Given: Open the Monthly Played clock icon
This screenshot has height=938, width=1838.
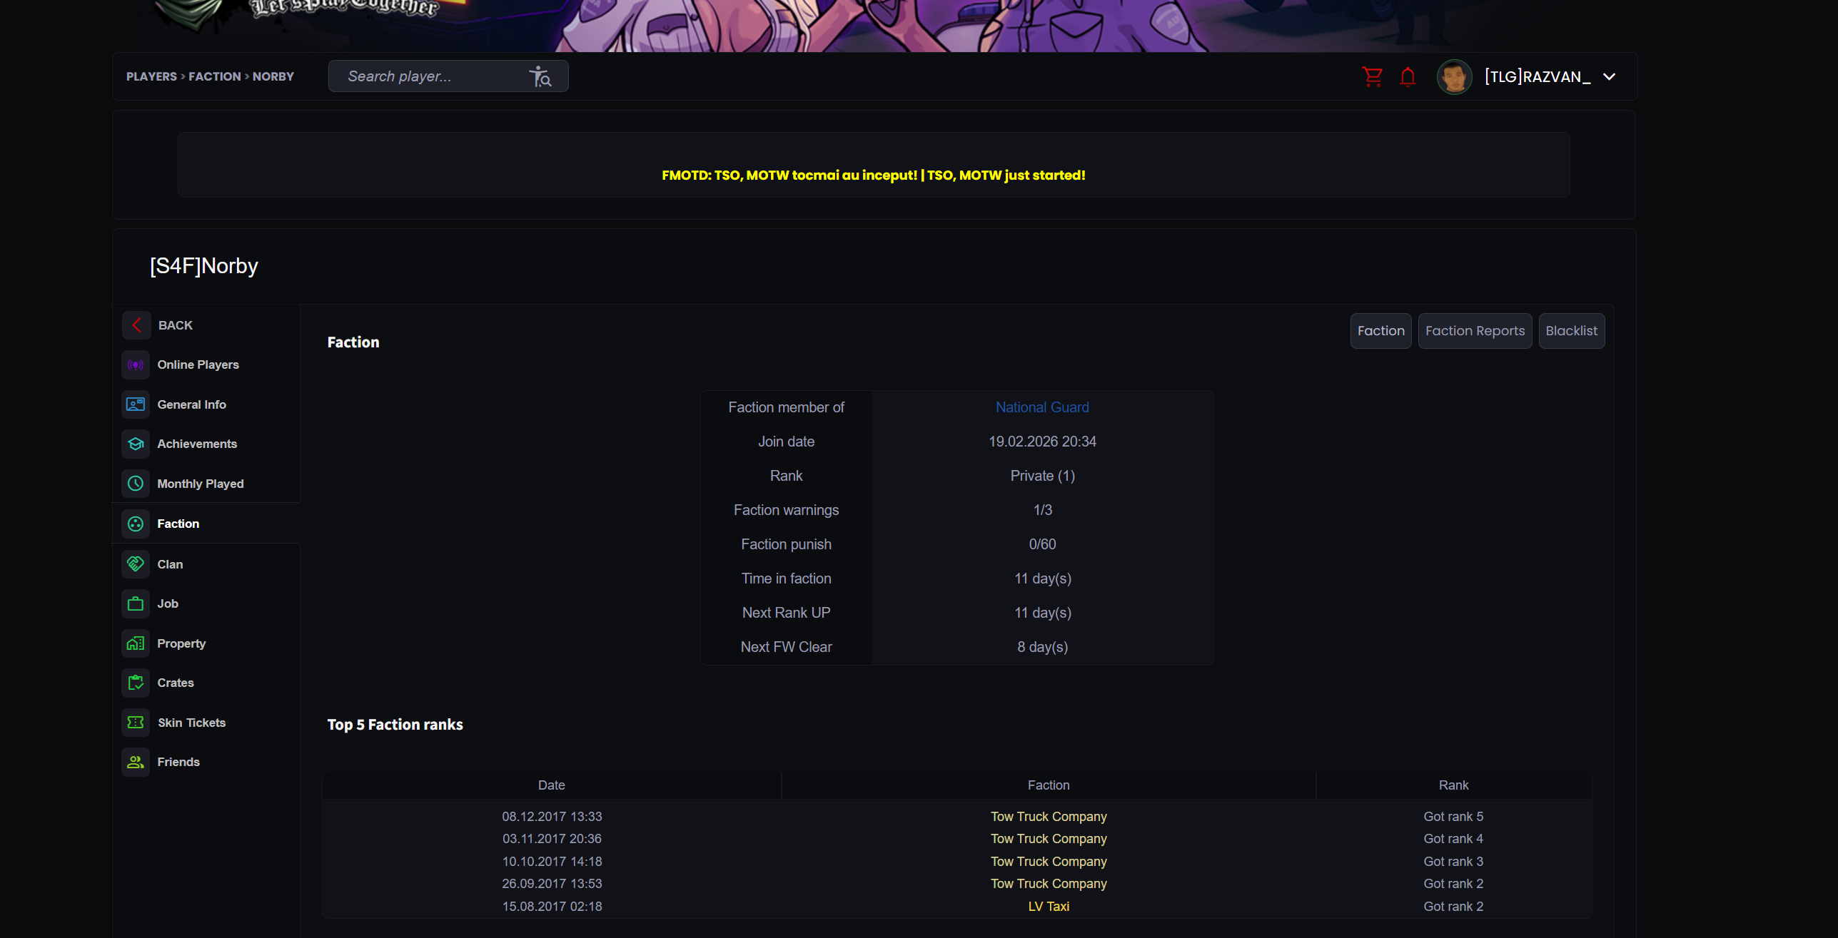Looking at the screenshot, I should click(x=136, y=484).
